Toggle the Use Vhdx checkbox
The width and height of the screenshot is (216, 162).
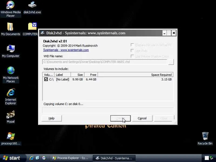click(132, 50)
